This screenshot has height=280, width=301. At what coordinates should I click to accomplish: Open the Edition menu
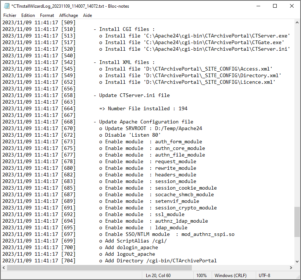28,15
